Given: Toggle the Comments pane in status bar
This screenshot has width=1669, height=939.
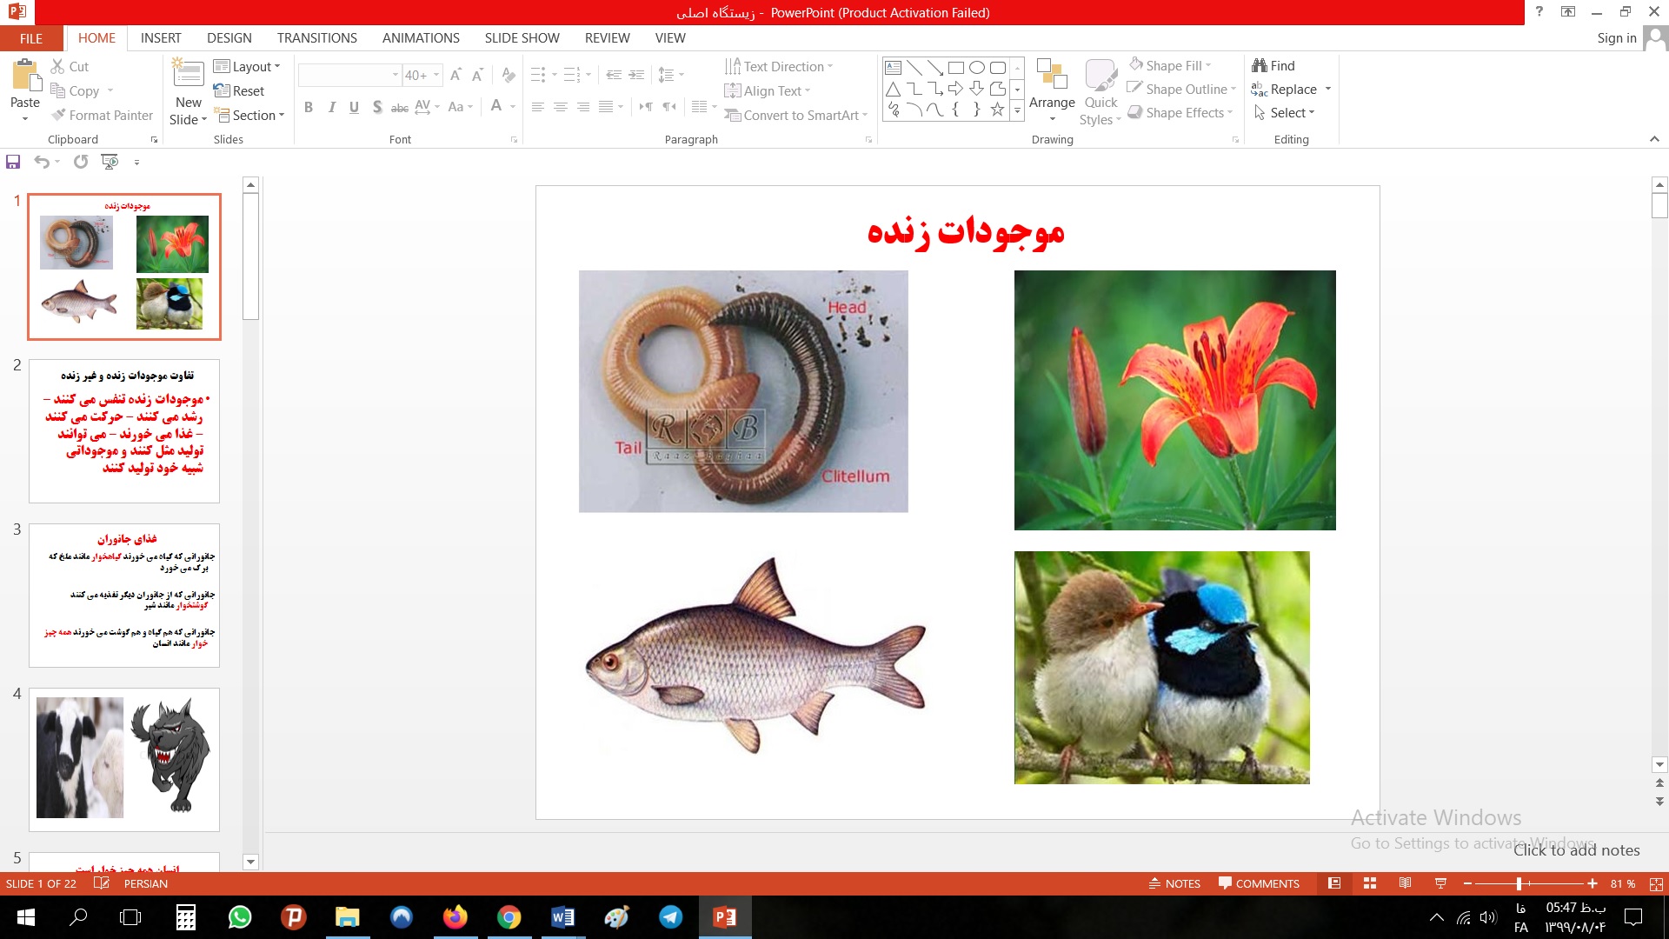Looking at the screenshot, I should tap(1259, 883).
